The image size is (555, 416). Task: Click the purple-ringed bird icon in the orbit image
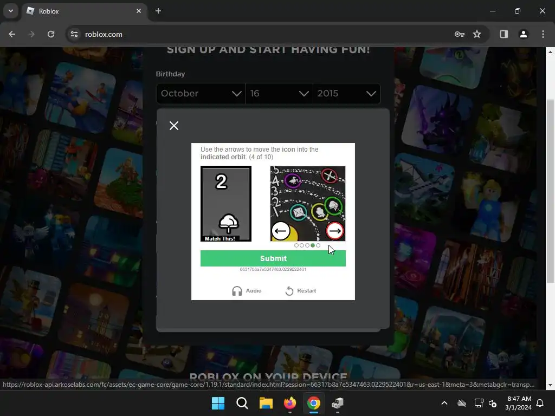pos(293,181)
